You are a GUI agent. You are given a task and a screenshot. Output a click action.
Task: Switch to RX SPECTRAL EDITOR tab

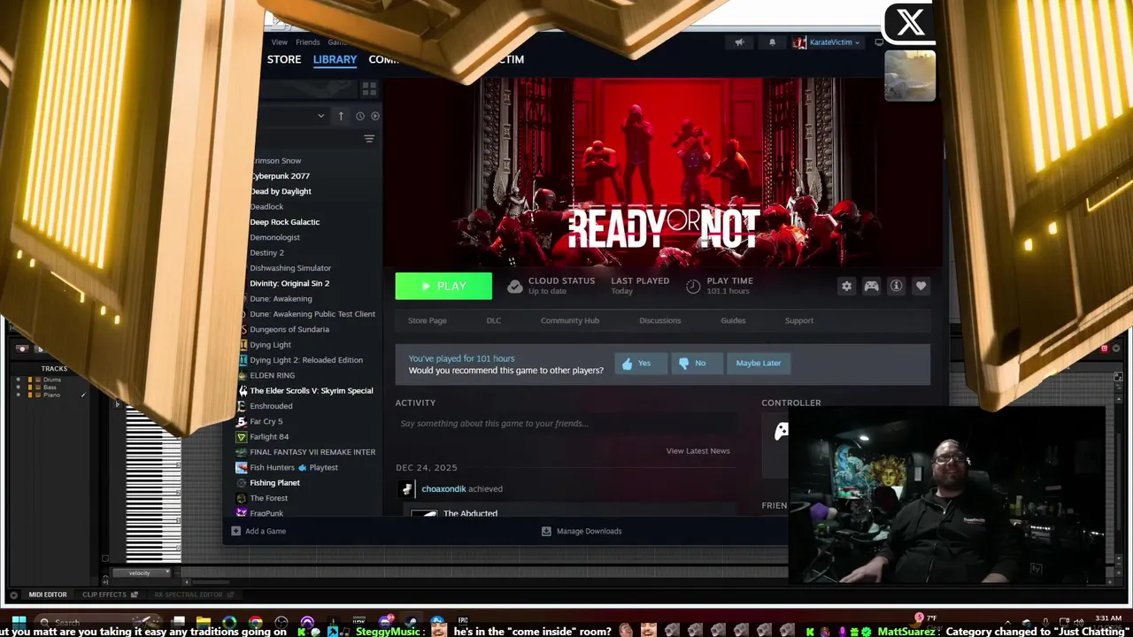[189, 595]
